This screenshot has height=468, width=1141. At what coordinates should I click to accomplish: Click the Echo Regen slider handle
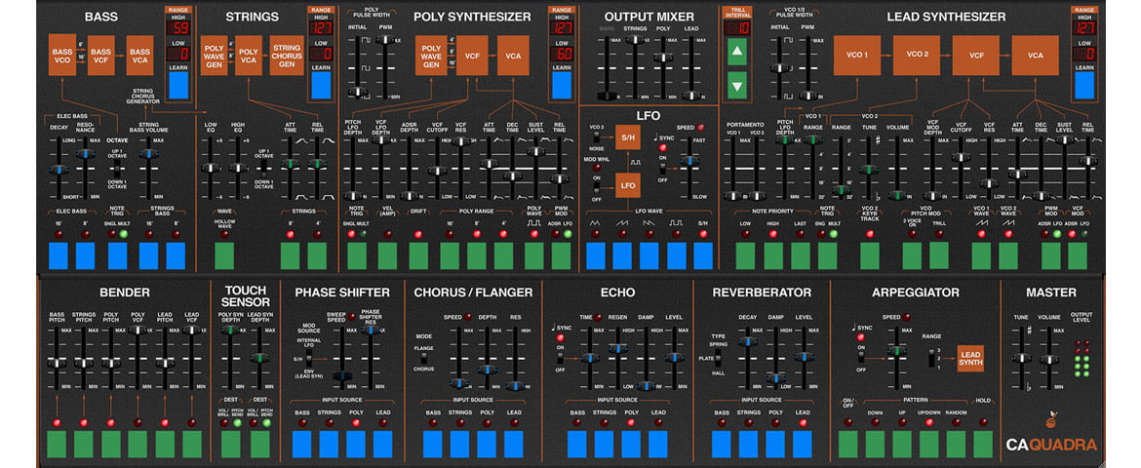tap(618, 349)
